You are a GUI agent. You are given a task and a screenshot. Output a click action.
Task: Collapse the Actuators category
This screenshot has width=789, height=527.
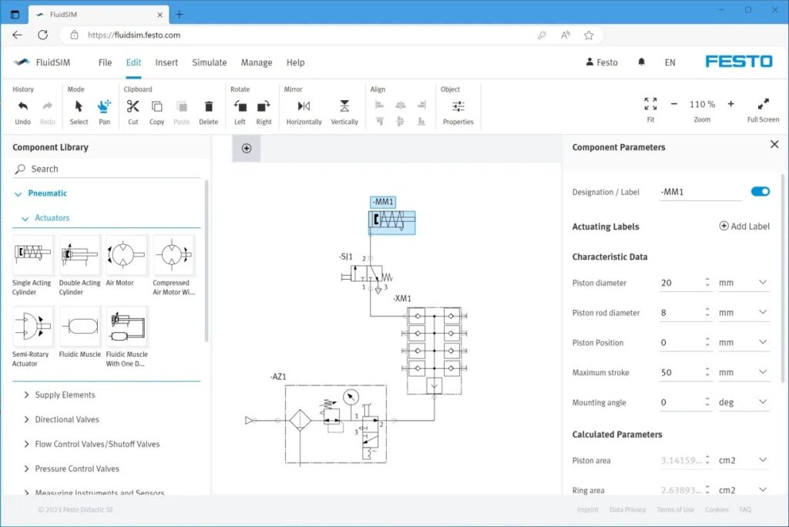coord(25,219)
